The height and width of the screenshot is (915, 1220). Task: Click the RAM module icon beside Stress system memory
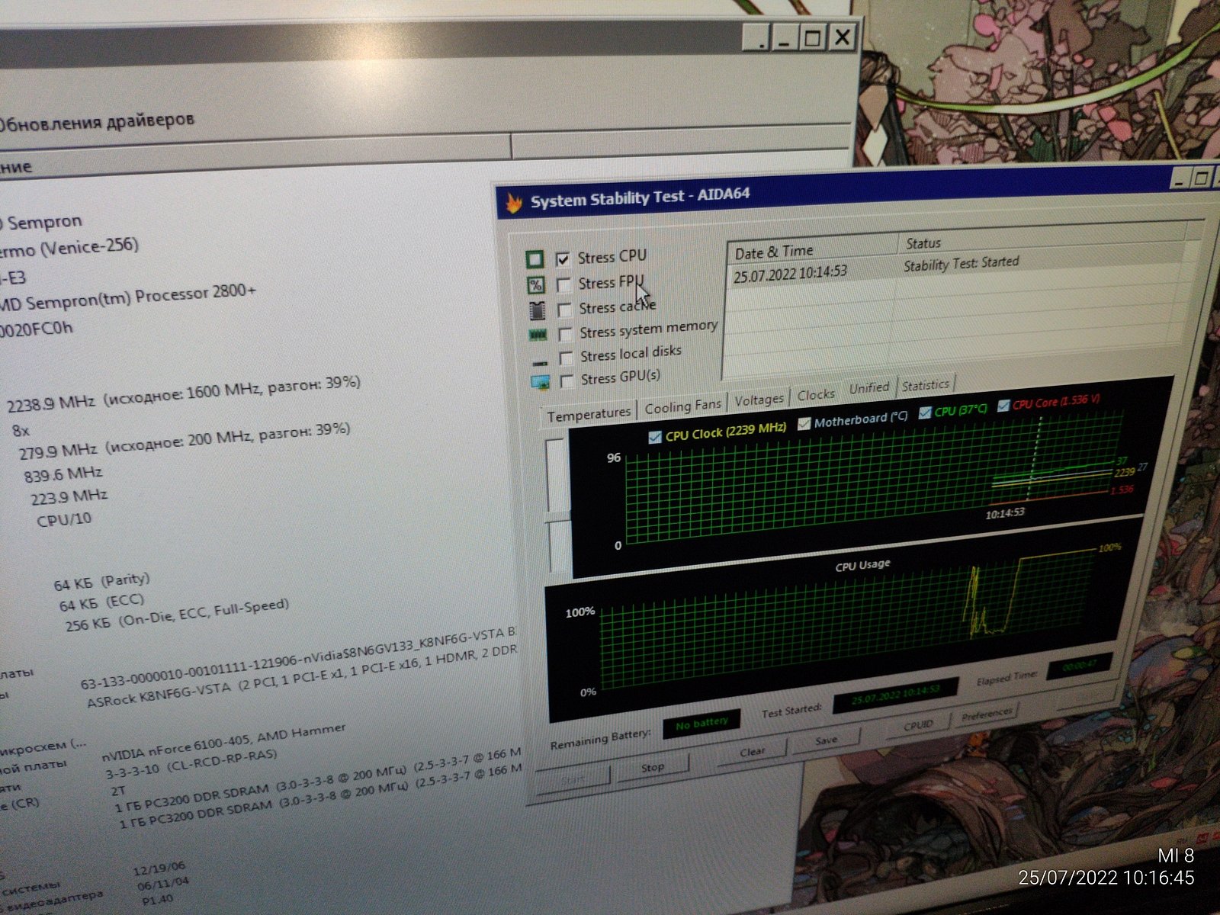tap(538, 335)
